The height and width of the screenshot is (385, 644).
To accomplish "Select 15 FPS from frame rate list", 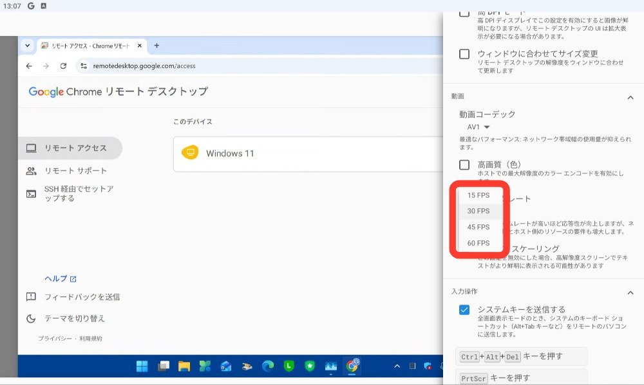I will 478,195.
